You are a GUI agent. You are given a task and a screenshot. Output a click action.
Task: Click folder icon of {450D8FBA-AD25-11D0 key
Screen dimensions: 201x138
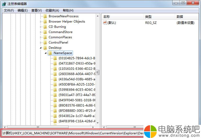tap(55, 84)
